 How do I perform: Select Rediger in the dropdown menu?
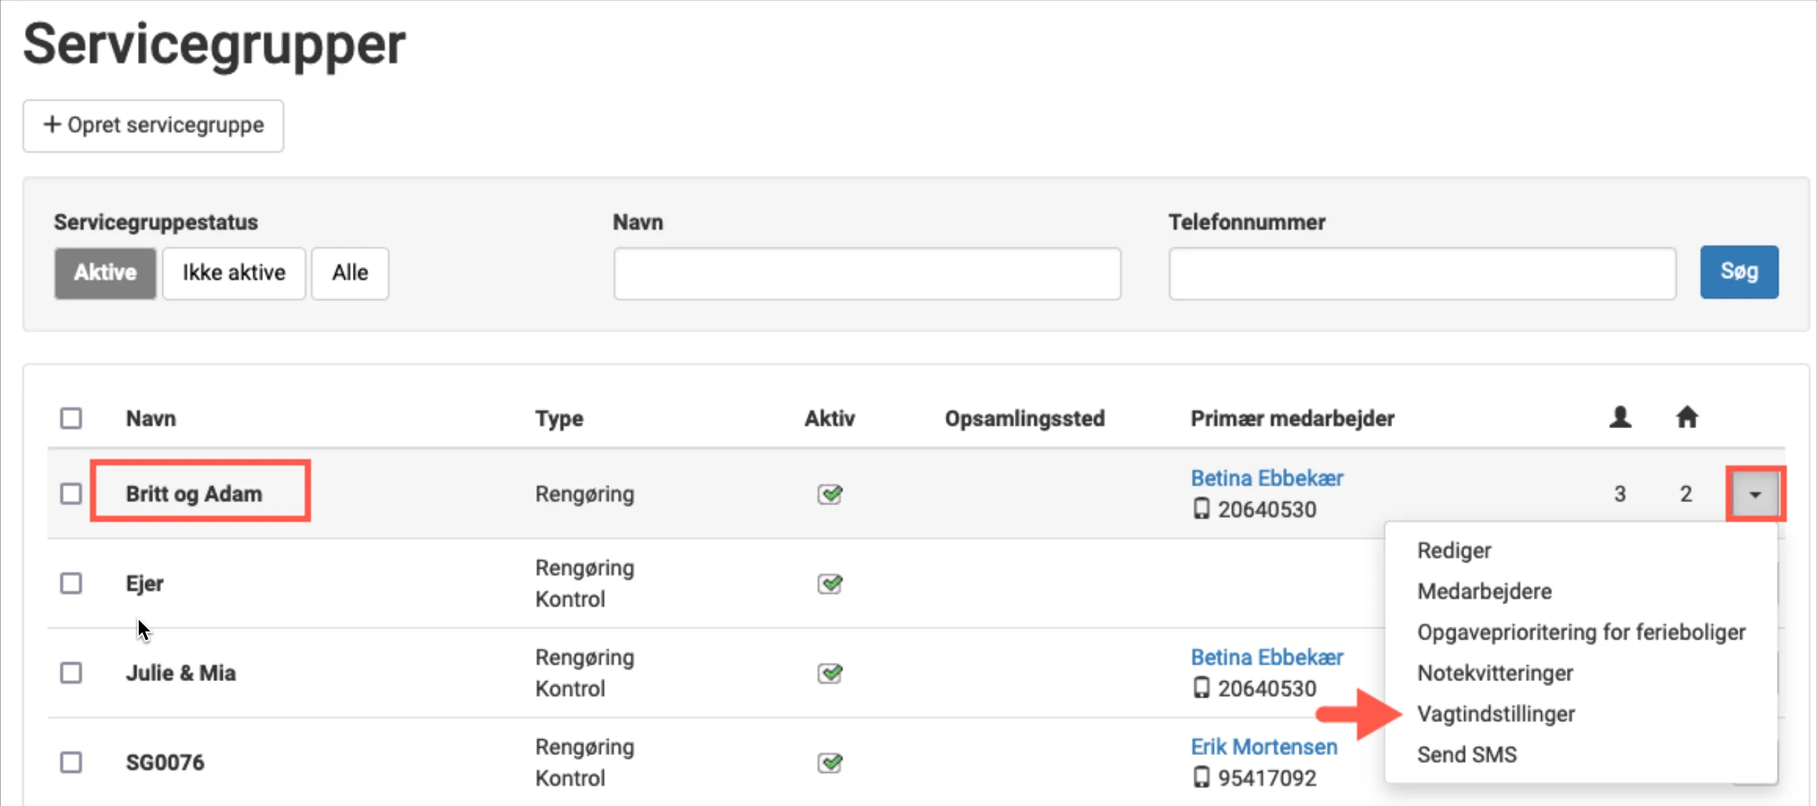tap(1453, 550)
